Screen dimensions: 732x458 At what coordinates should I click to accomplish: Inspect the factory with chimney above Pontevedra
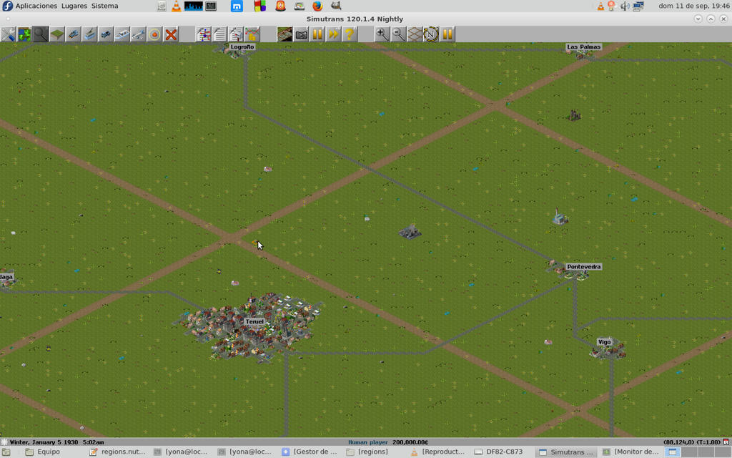559,217
